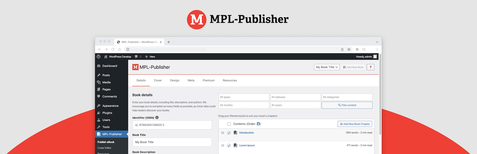Open Pages in the sidebar
The image size is (477, 154).
112,89
